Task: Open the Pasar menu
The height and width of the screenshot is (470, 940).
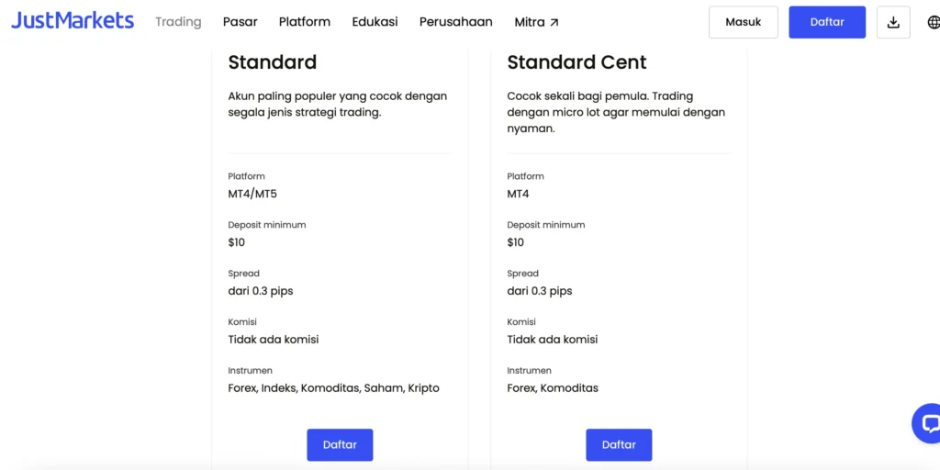Action: (x=240, y=22)
